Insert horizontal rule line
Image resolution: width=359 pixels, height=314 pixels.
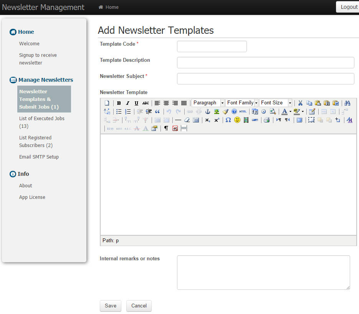(178, 120)
